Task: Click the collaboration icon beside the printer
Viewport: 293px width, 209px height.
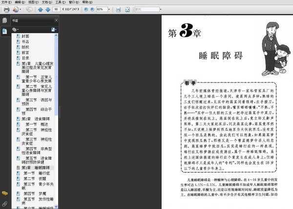Action: click(x=16, y=9)
